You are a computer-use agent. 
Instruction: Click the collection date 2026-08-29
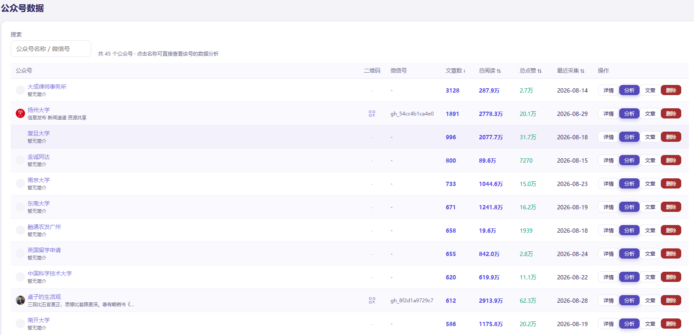coord(572,114)
